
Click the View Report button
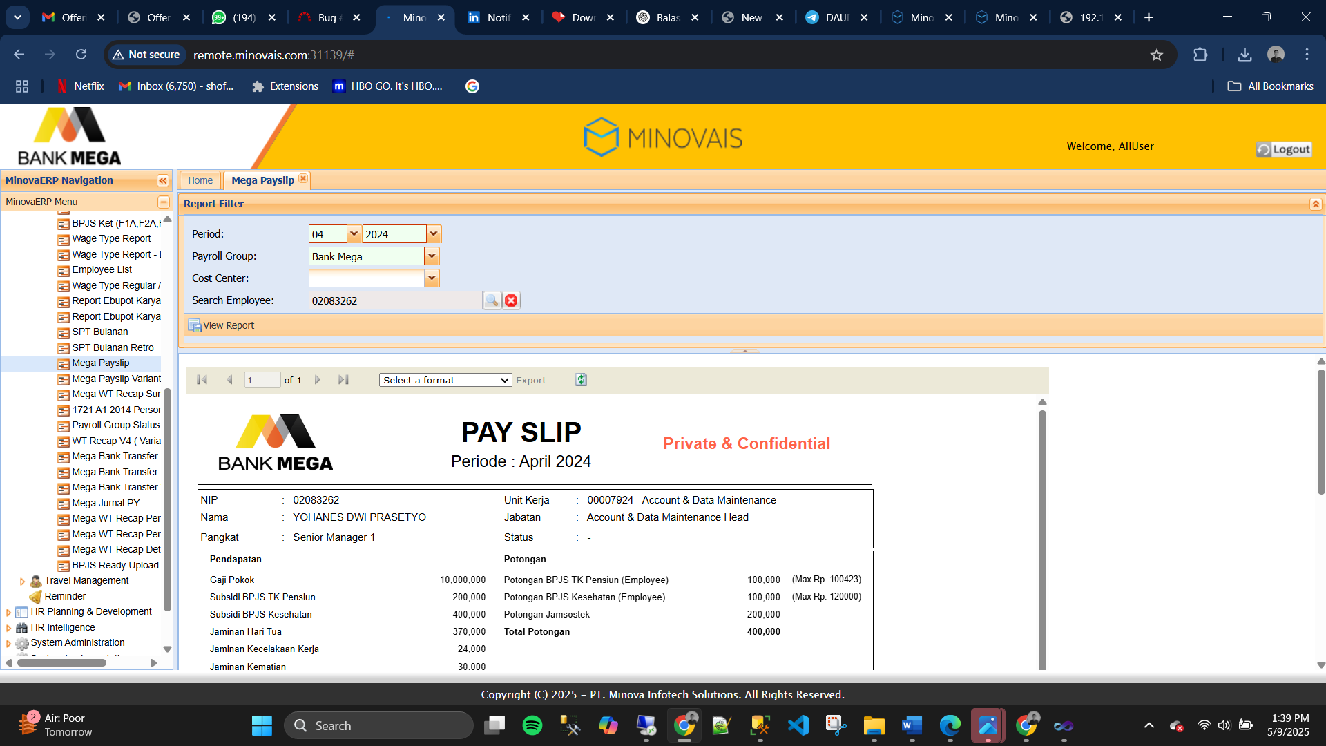221,325
